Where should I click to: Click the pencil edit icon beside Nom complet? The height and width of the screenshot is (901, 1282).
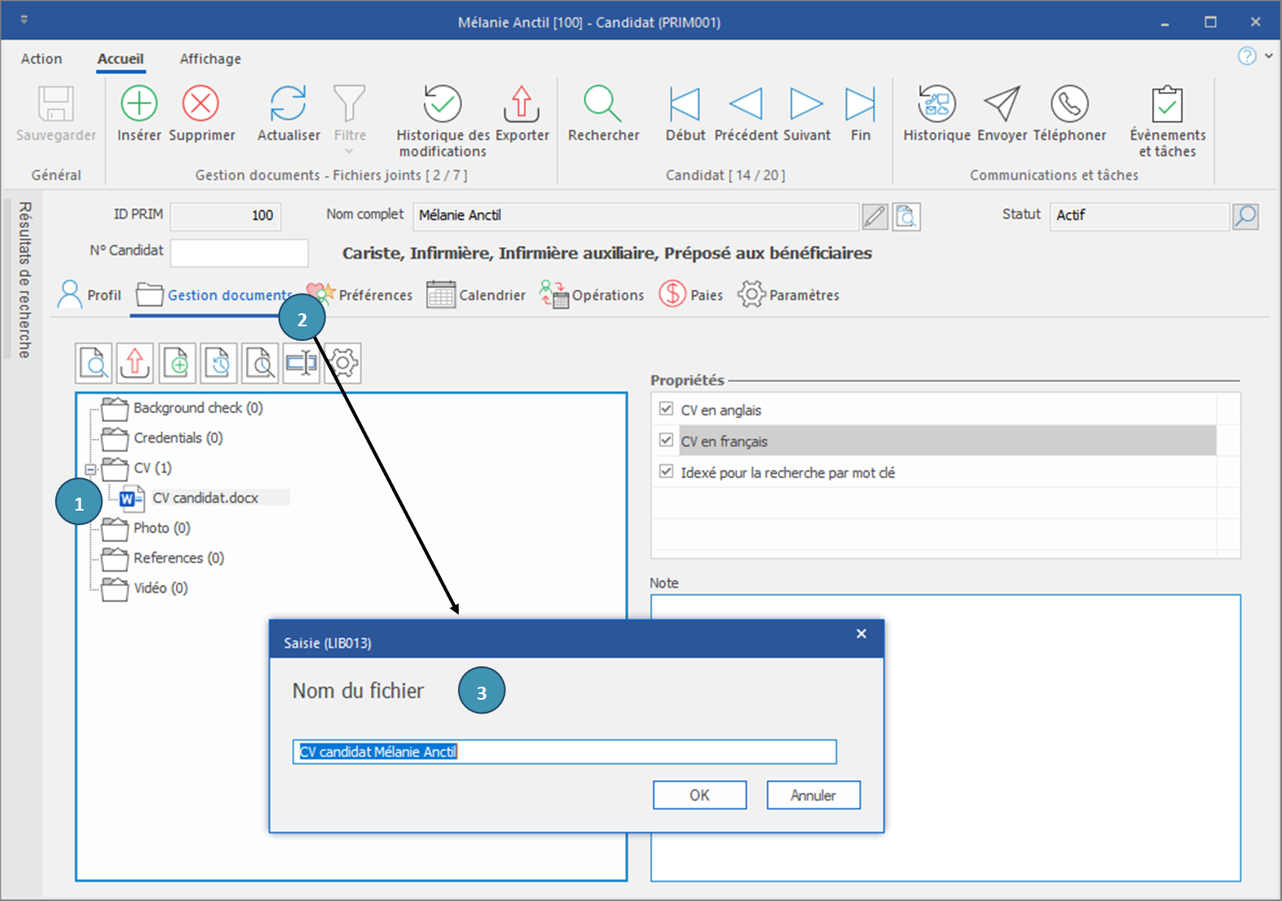coord(874,217)
